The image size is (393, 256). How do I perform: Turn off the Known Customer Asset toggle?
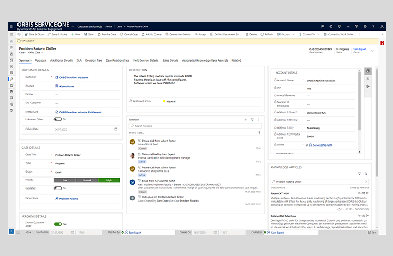click(x=57, y=224)
